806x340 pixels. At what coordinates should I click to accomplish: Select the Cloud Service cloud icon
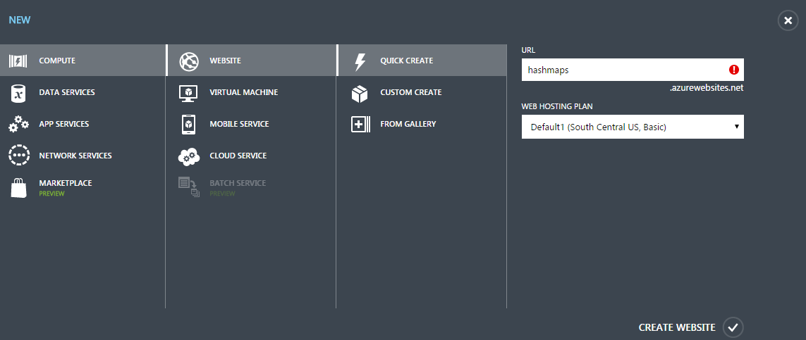click(189, 156)
